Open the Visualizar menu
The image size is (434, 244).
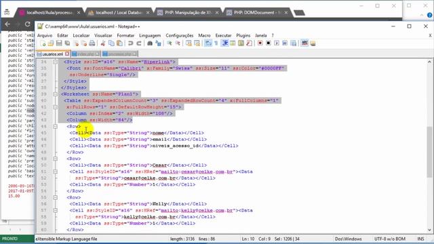103,36
